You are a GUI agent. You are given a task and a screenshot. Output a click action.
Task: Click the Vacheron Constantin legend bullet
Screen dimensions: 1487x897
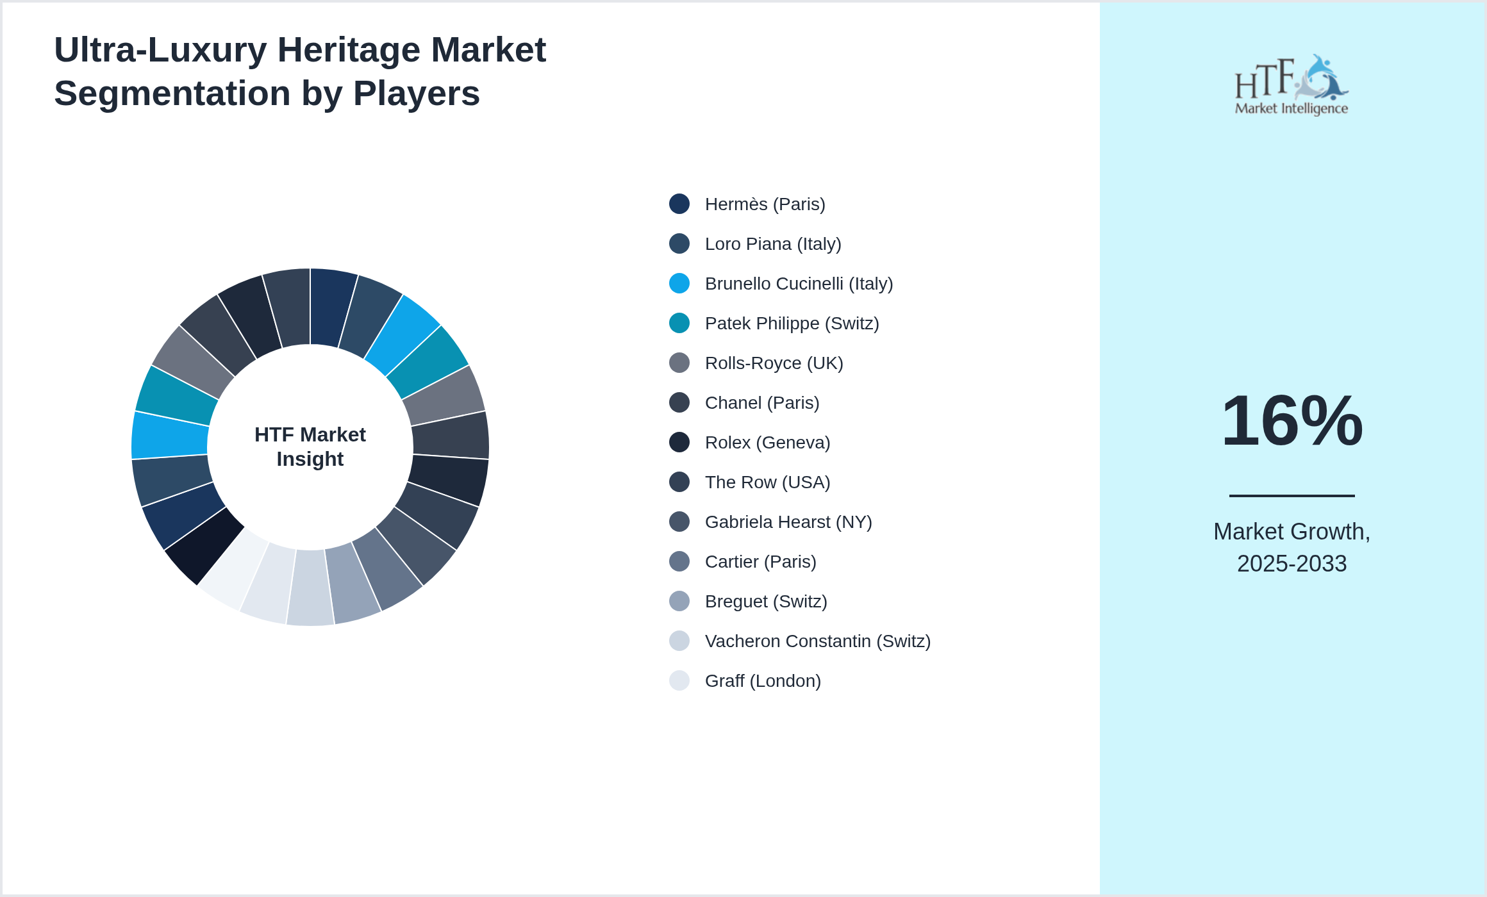(x=678, y=641)
